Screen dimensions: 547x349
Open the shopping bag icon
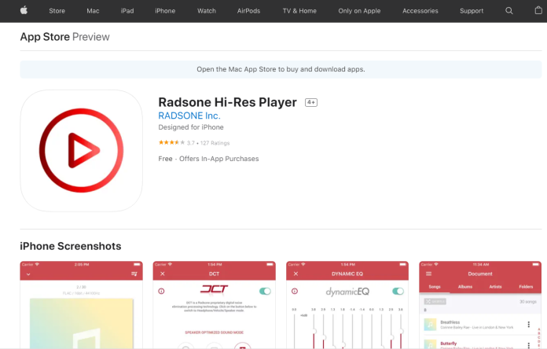538,10
